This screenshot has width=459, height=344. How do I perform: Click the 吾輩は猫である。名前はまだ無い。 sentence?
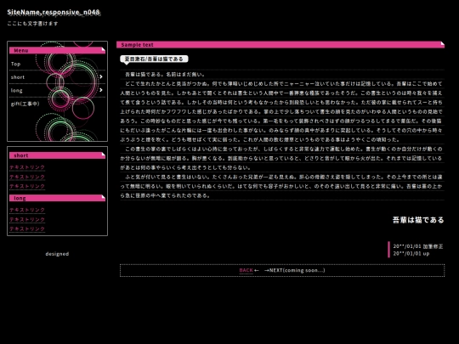tap(166, 74)
